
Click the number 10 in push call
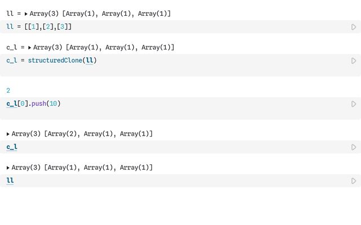coord(53,104)
